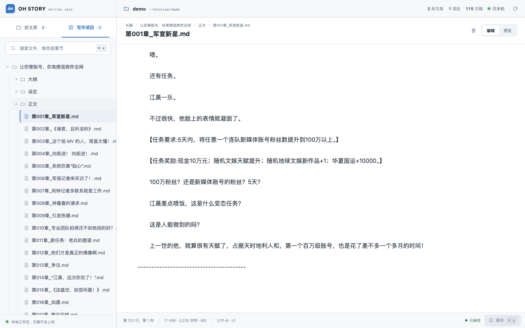525x328 pixels.
Task: Click the editor line 这是人能做到的吗？
Action: click(175, 224)
